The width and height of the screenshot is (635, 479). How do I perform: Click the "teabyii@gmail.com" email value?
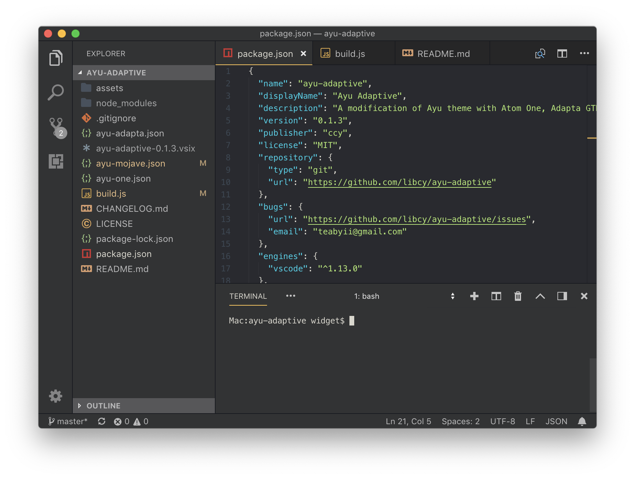point(360,232)
